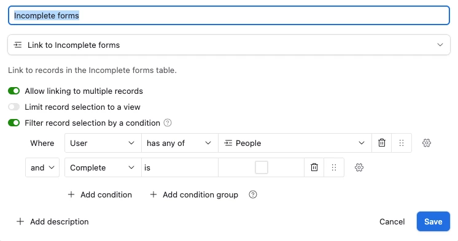Open help icon beside Add condition group
458x241 pixels.
pos(253,194)
